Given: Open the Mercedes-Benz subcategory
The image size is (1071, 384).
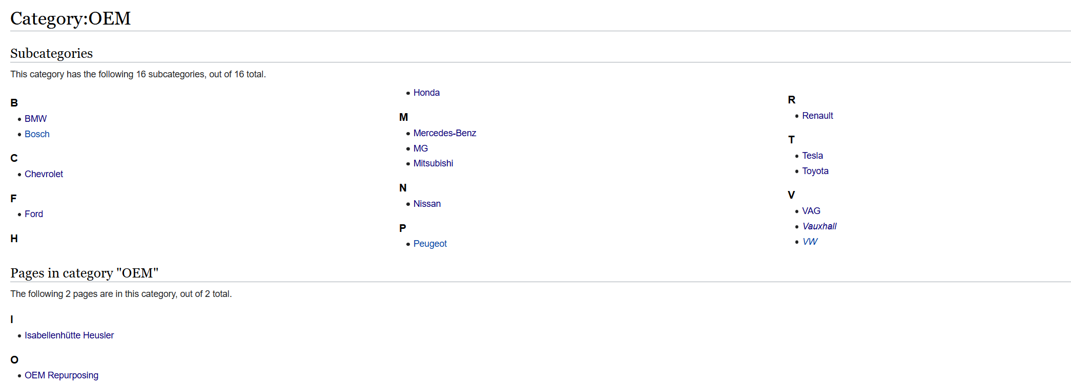Looking at the screenshot, I should click(444, 133).
